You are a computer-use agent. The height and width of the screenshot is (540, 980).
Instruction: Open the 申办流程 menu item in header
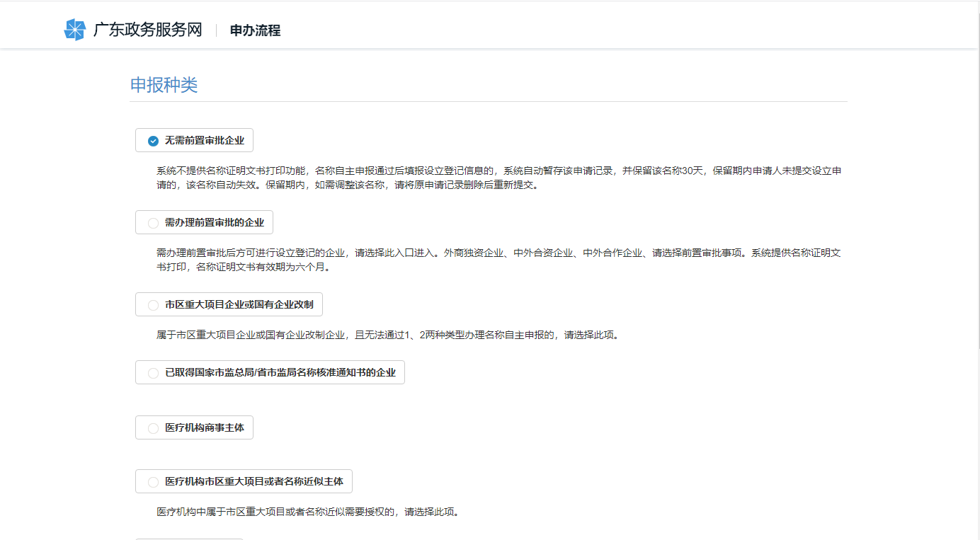click(x=253, y=30)
